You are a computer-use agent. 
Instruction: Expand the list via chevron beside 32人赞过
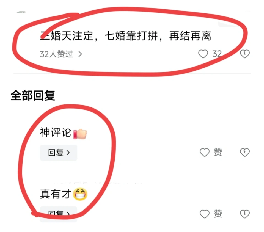(80, 54)
